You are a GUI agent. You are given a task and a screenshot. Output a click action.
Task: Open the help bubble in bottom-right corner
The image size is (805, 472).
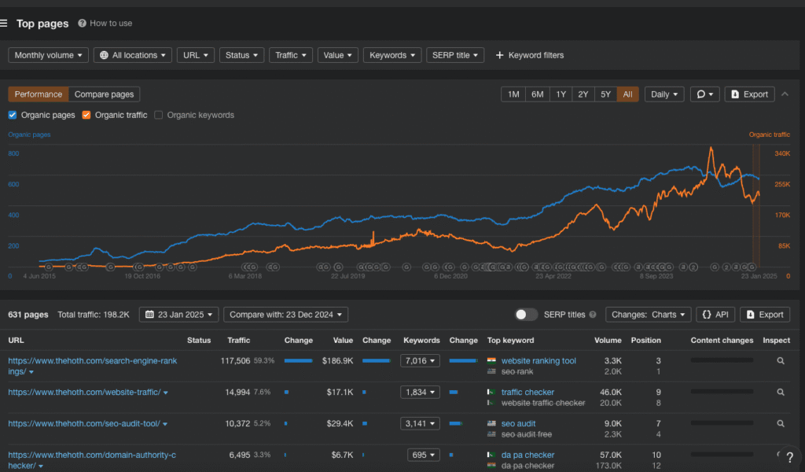point(788,457)
